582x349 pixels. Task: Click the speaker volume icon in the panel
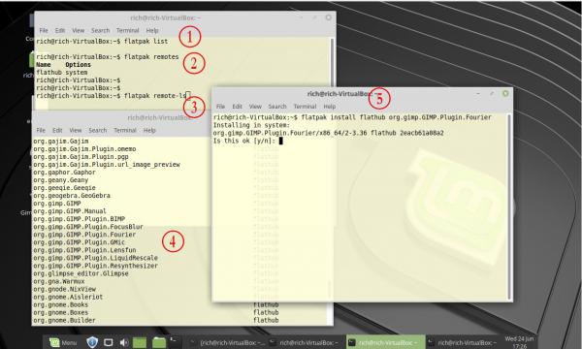pos(124,342)
